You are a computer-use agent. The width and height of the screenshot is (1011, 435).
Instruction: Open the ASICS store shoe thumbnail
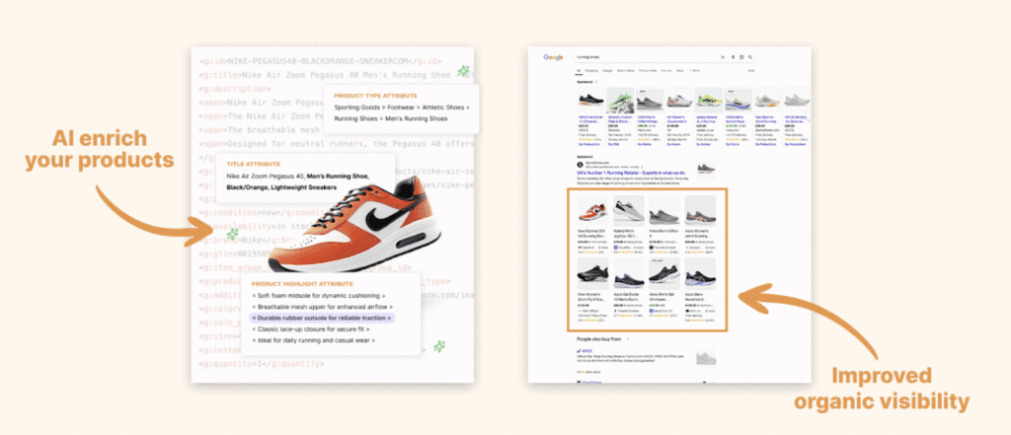coord(706,358)
